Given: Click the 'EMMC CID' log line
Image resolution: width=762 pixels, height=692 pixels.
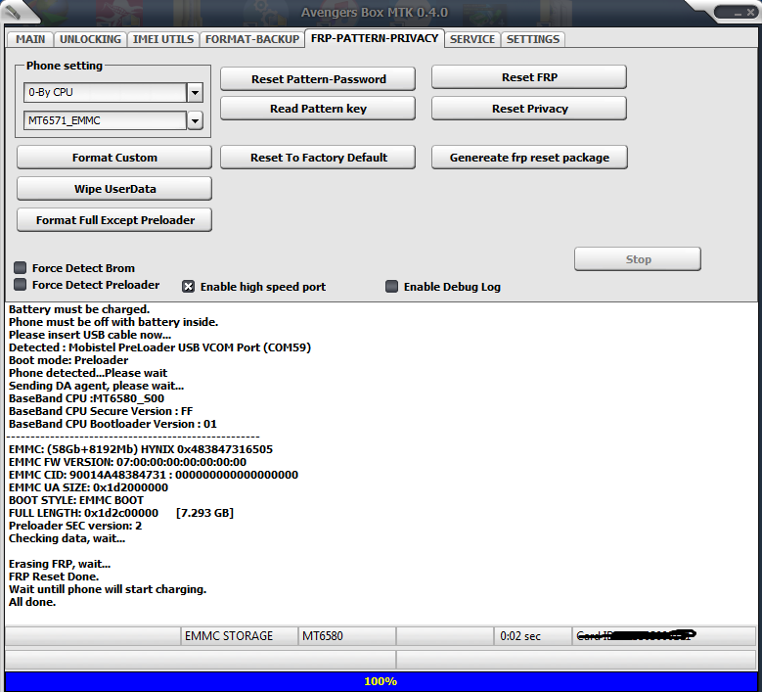Looking at the screenshot, I should coord(154,475).
